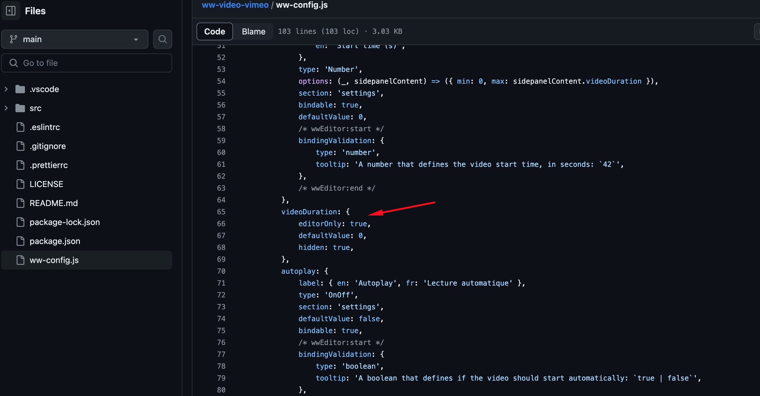Screen dimensions: 760x396
Task: Click the wwEditor:end comment on line 63
Action: pos(337,188)
